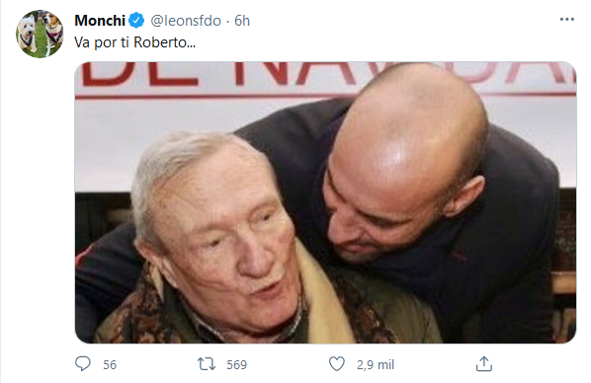
Task: Visit the @leonsfdo handle link
Action: click(186, 21)
